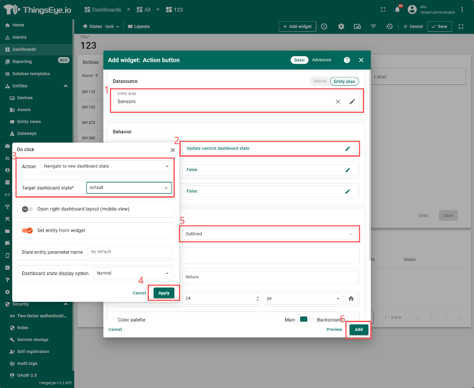Open the Outlined button type dropdown
This screenshot has height=388, width=474.
[269, 234]
